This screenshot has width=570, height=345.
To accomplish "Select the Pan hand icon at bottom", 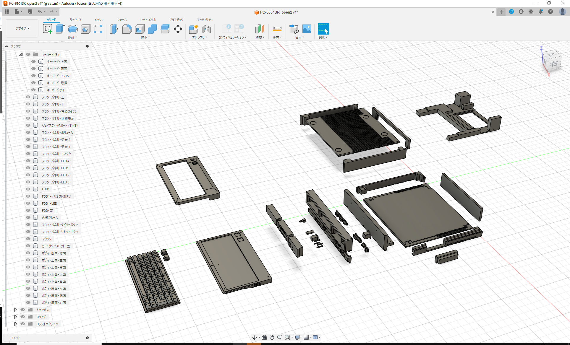I will pos(272,337).
